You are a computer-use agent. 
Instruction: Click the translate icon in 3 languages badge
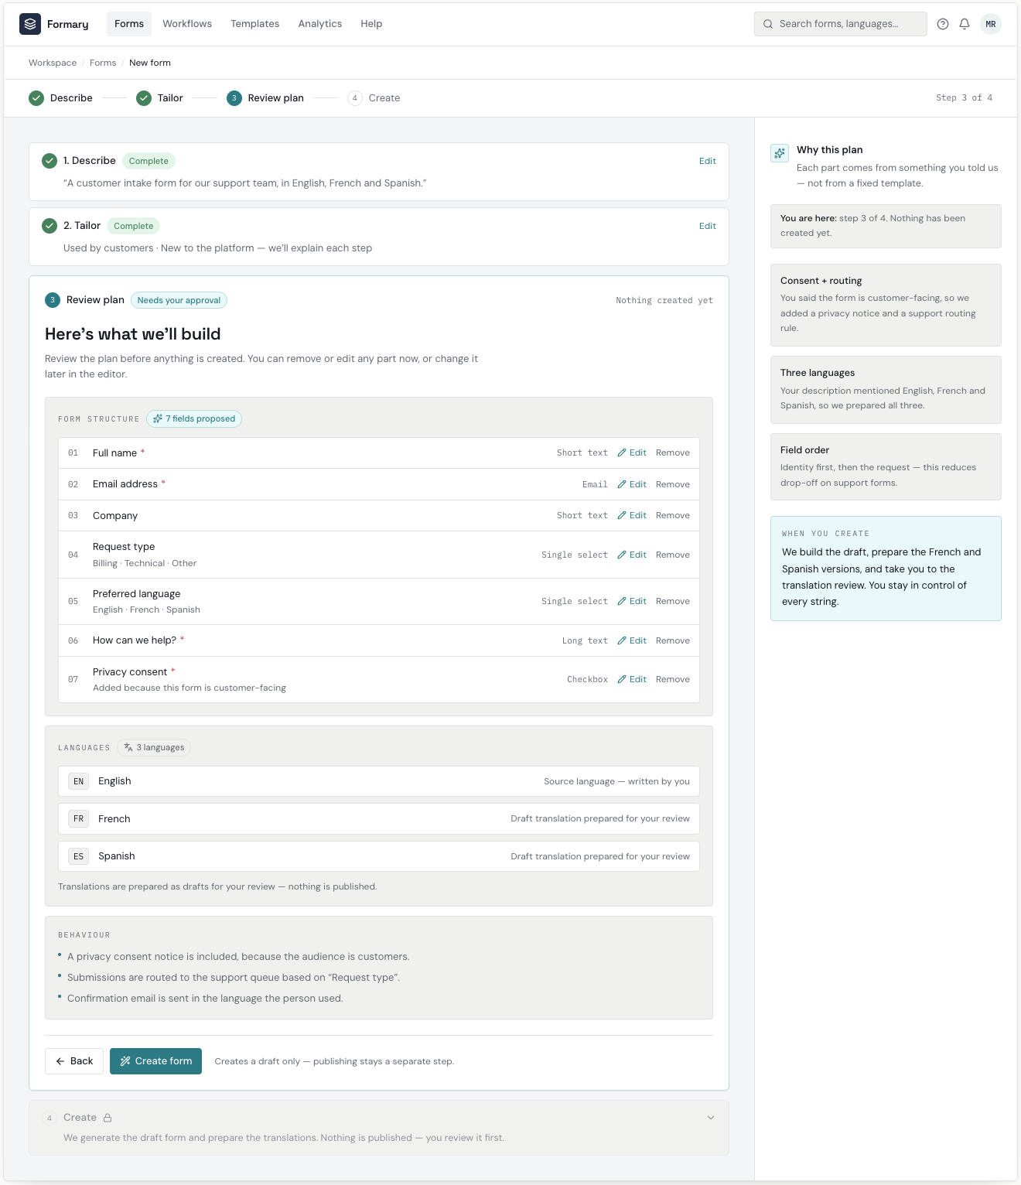pos(128,747)
